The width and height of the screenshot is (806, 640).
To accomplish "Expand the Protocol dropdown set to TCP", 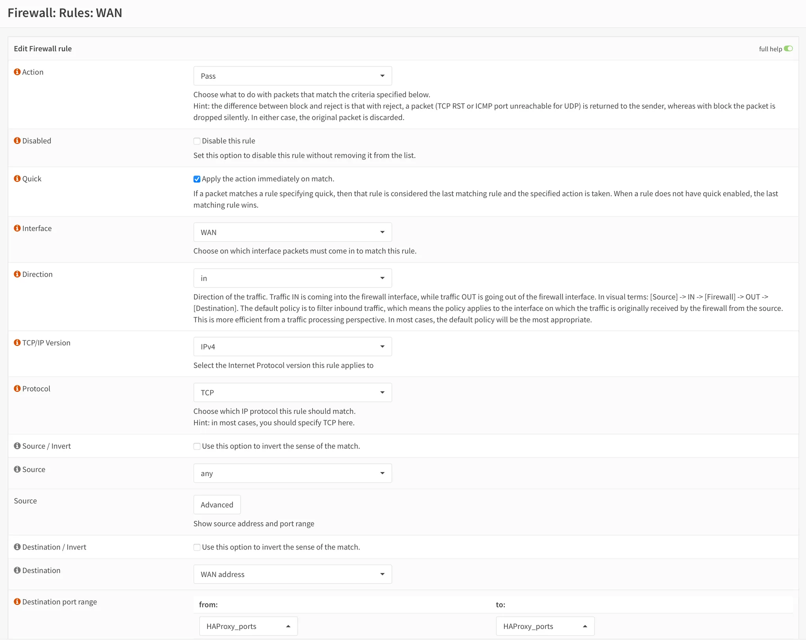I will (292, 393).
